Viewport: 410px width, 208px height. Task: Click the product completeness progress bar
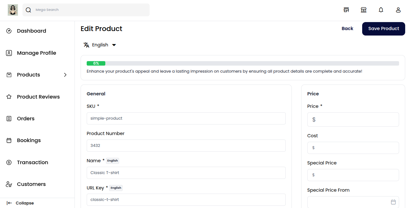click(242, 63)
